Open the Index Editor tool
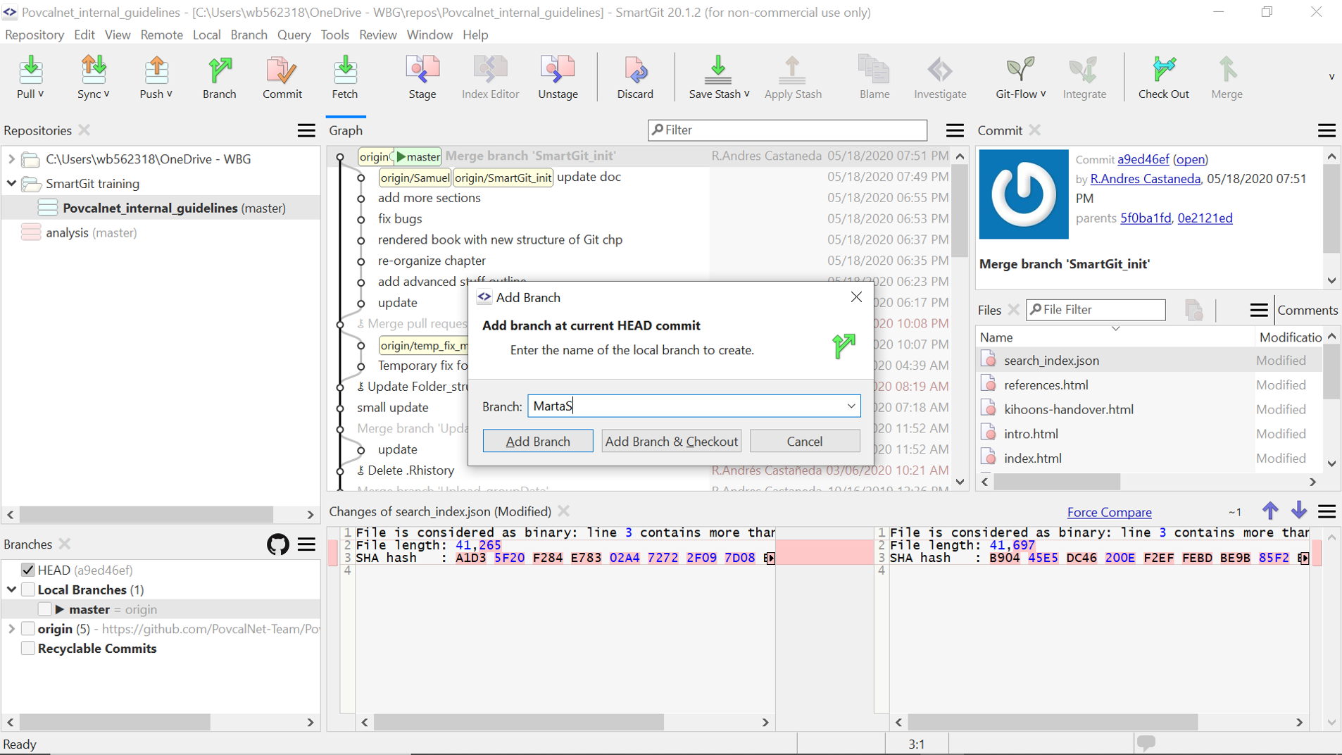 (490, 77)
